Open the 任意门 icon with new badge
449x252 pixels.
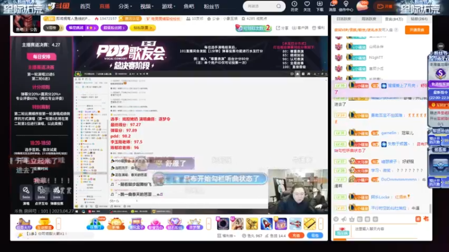[95, 223]
